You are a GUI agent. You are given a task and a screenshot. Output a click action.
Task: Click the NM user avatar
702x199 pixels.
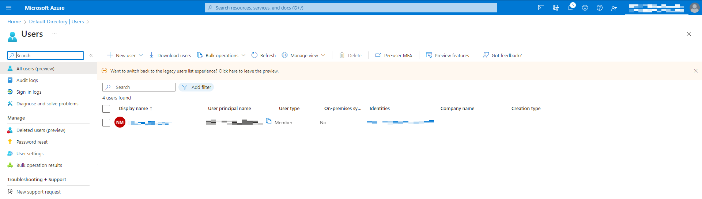120,122
